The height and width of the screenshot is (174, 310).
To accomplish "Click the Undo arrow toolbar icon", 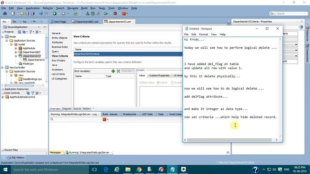I will (41, 14).
